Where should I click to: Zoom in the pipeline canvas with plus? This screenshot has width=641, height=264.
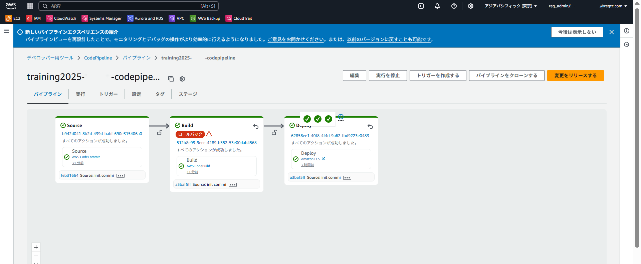(x=36, y=247)
